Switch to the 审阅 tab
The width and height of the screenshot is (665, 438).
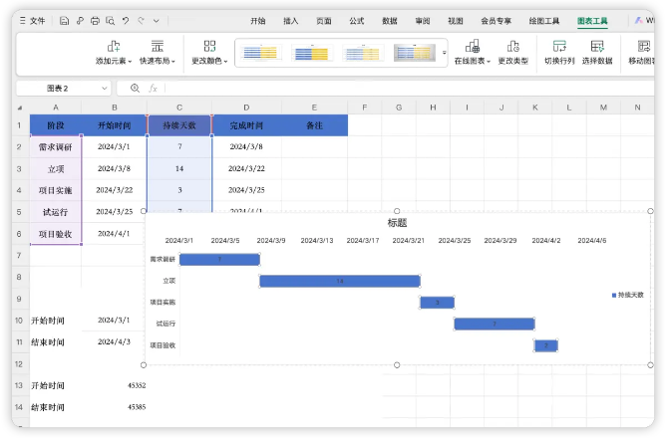coord(423,21)
